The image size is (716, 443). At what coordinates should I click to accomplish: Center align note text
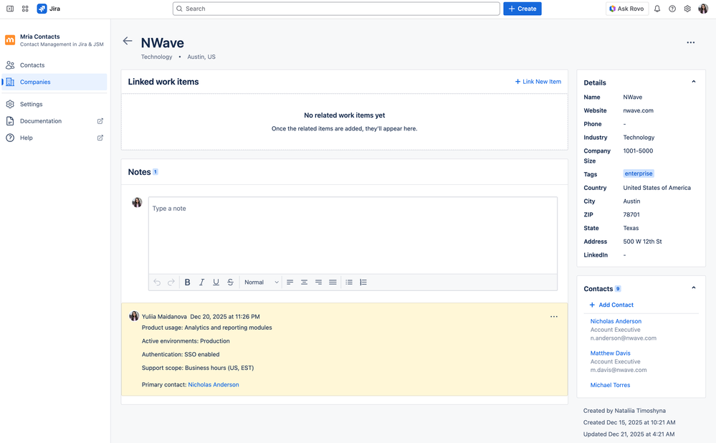tap(304, 282)
